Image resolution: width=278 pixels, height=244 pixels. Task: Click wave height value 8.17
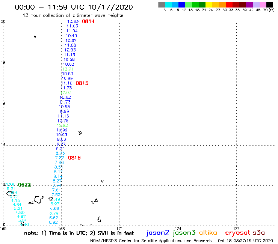point(58,172)
